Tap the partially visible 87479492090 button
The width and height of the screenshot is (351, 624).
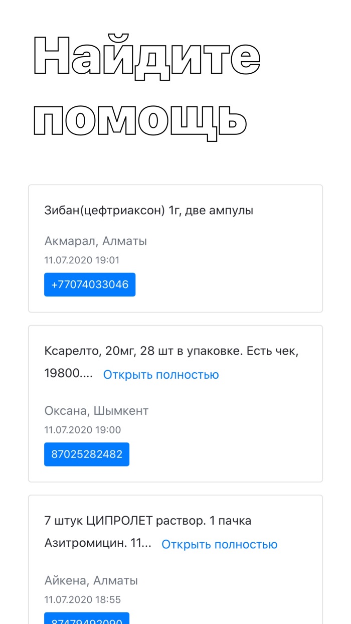(x=87, y=619)
